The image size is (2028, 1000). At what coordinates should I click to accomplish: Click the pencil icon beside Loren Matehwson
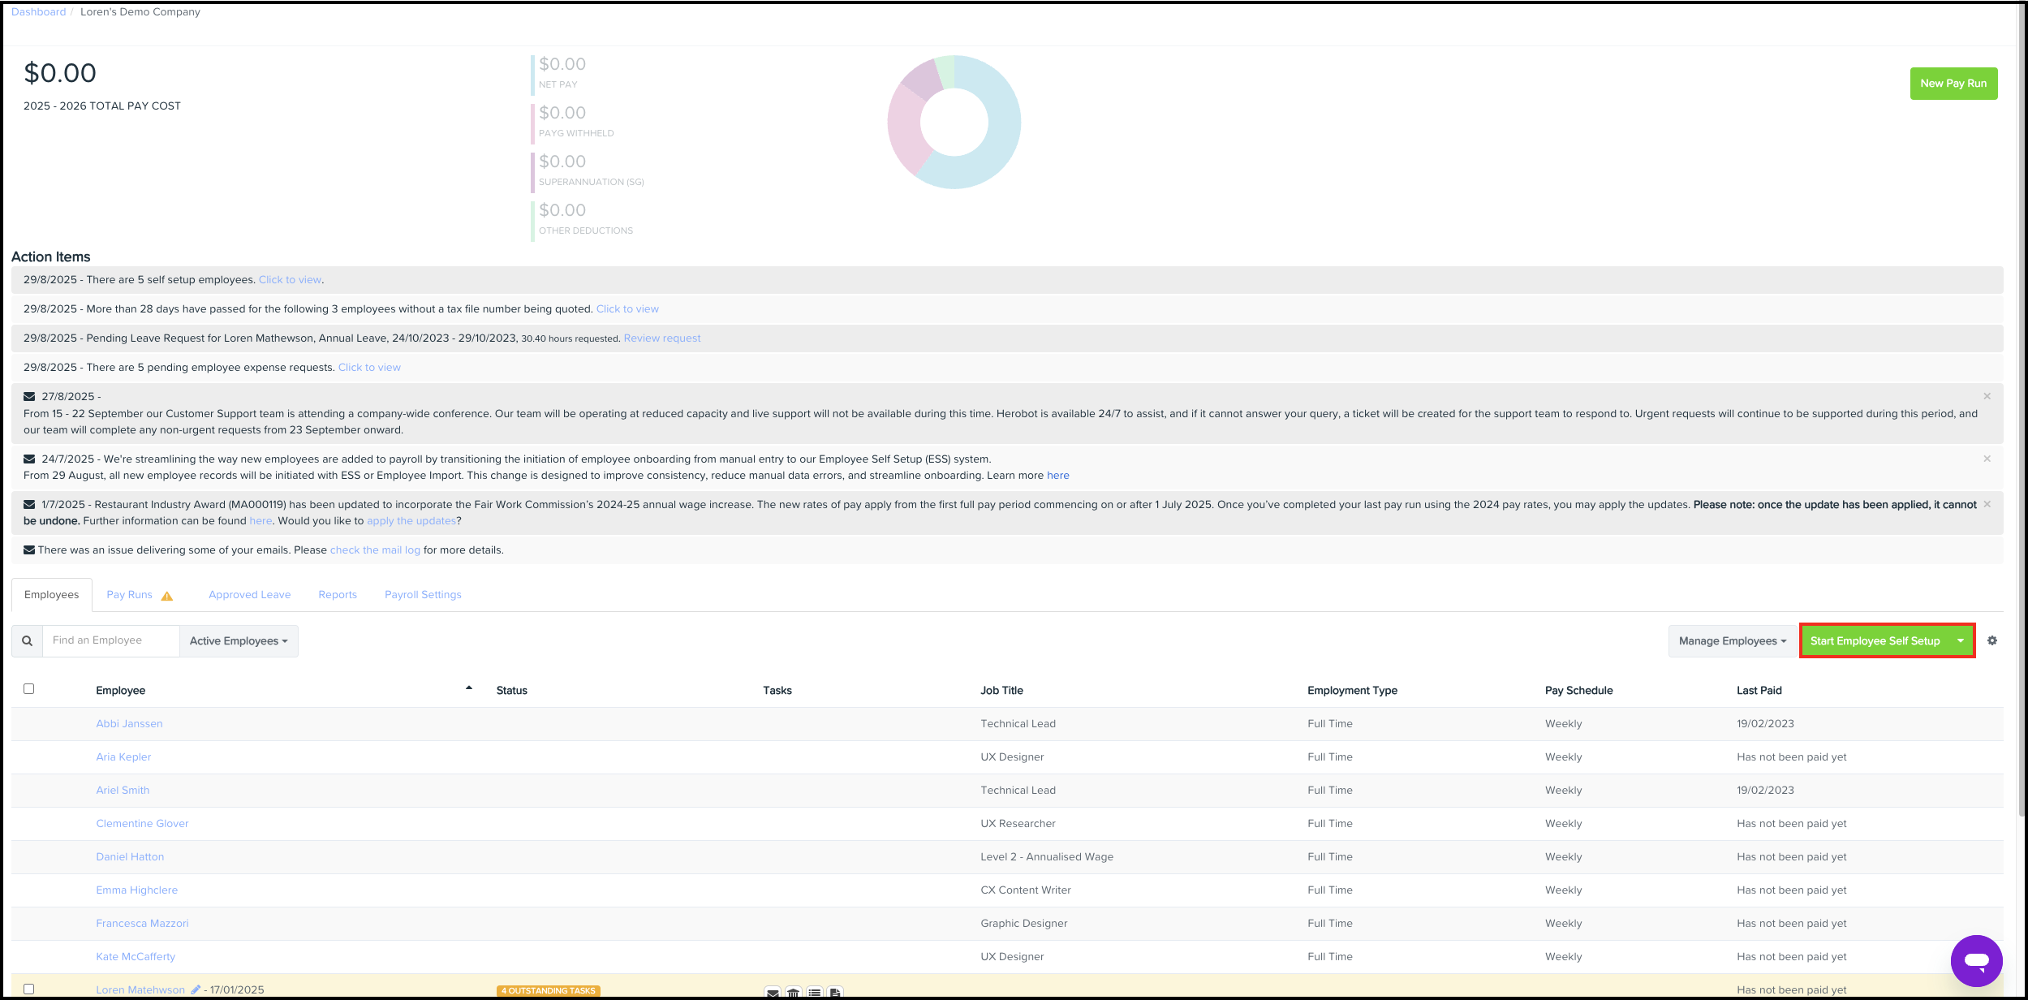point(196,989)
